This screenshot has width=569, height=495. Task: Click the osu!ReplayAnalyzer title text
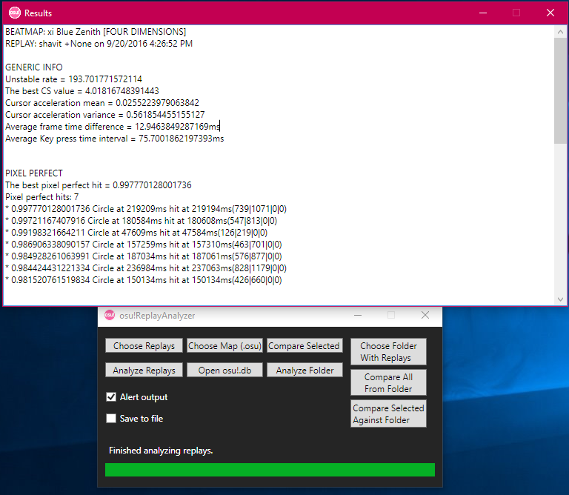click(157, 316)
